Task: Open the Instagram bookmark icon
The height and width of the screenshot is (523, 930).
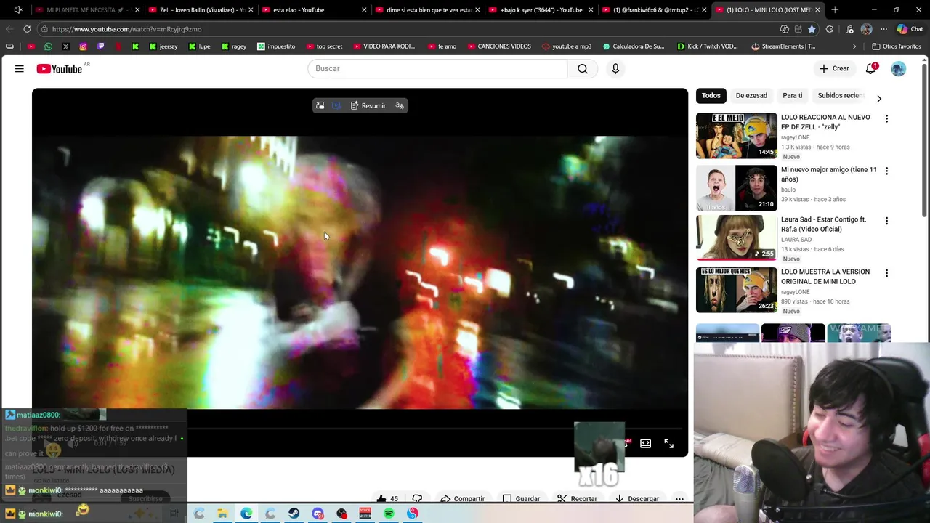Action: tap(83, 46)
